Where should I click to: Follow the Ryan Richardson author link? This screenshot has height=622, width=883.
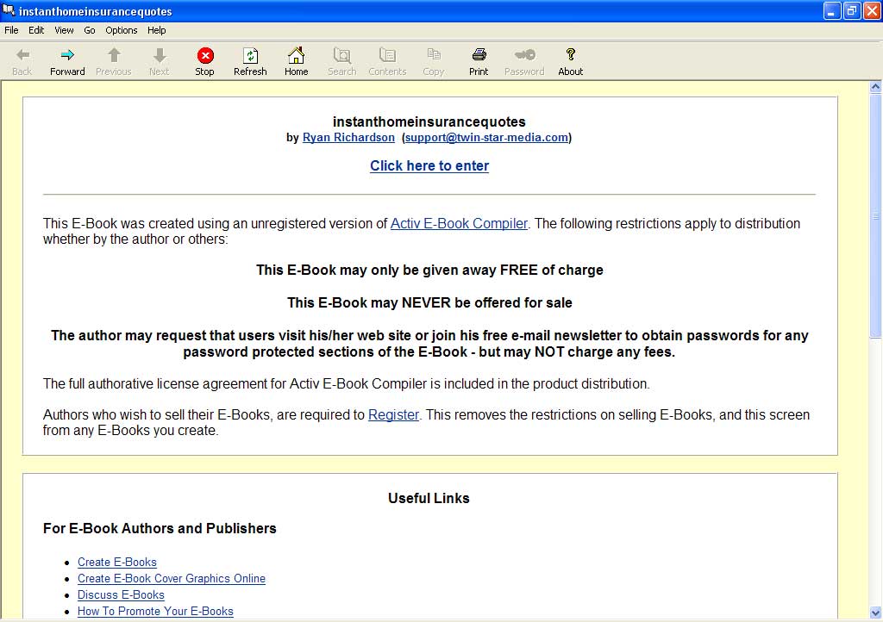348,138
